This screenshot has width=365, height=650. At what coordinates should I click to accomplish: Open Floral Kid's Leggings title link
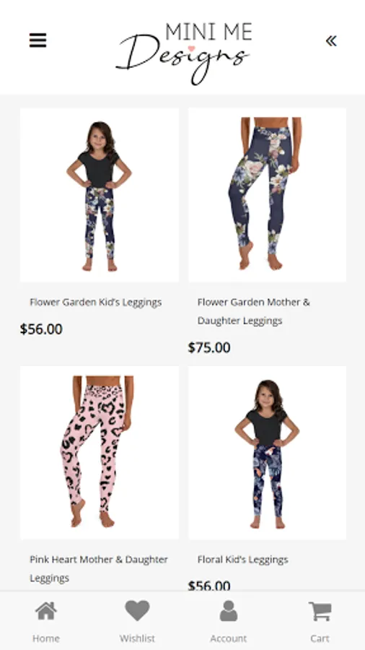tap(242, 560)
